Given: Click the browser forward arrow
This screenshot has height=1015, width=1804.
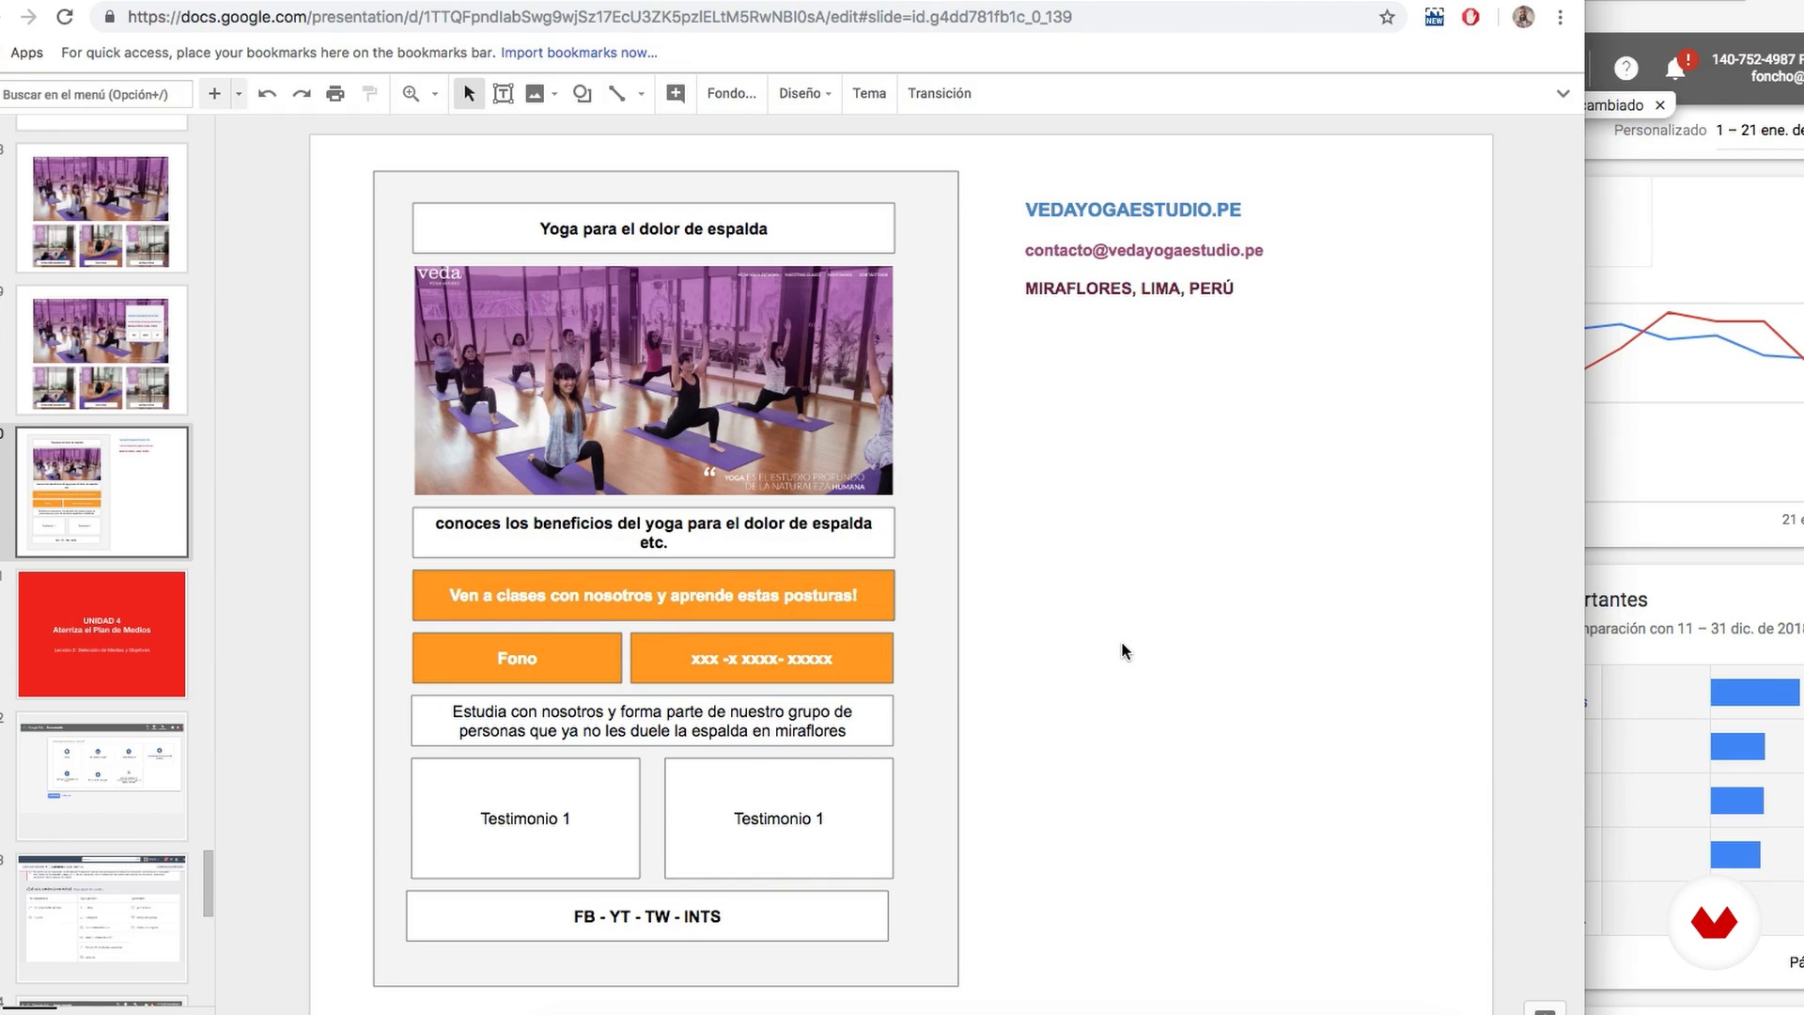Looking at the screenshot, I should (28, 17).
